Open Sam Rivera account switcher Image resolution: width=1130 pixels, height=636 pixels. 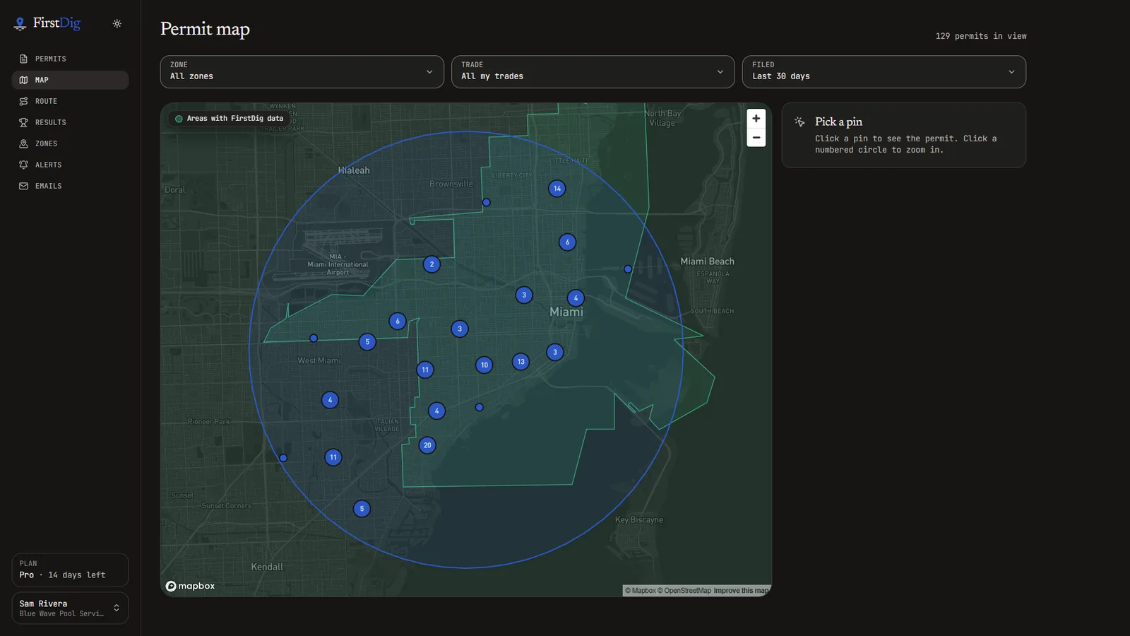coord(70,608)
